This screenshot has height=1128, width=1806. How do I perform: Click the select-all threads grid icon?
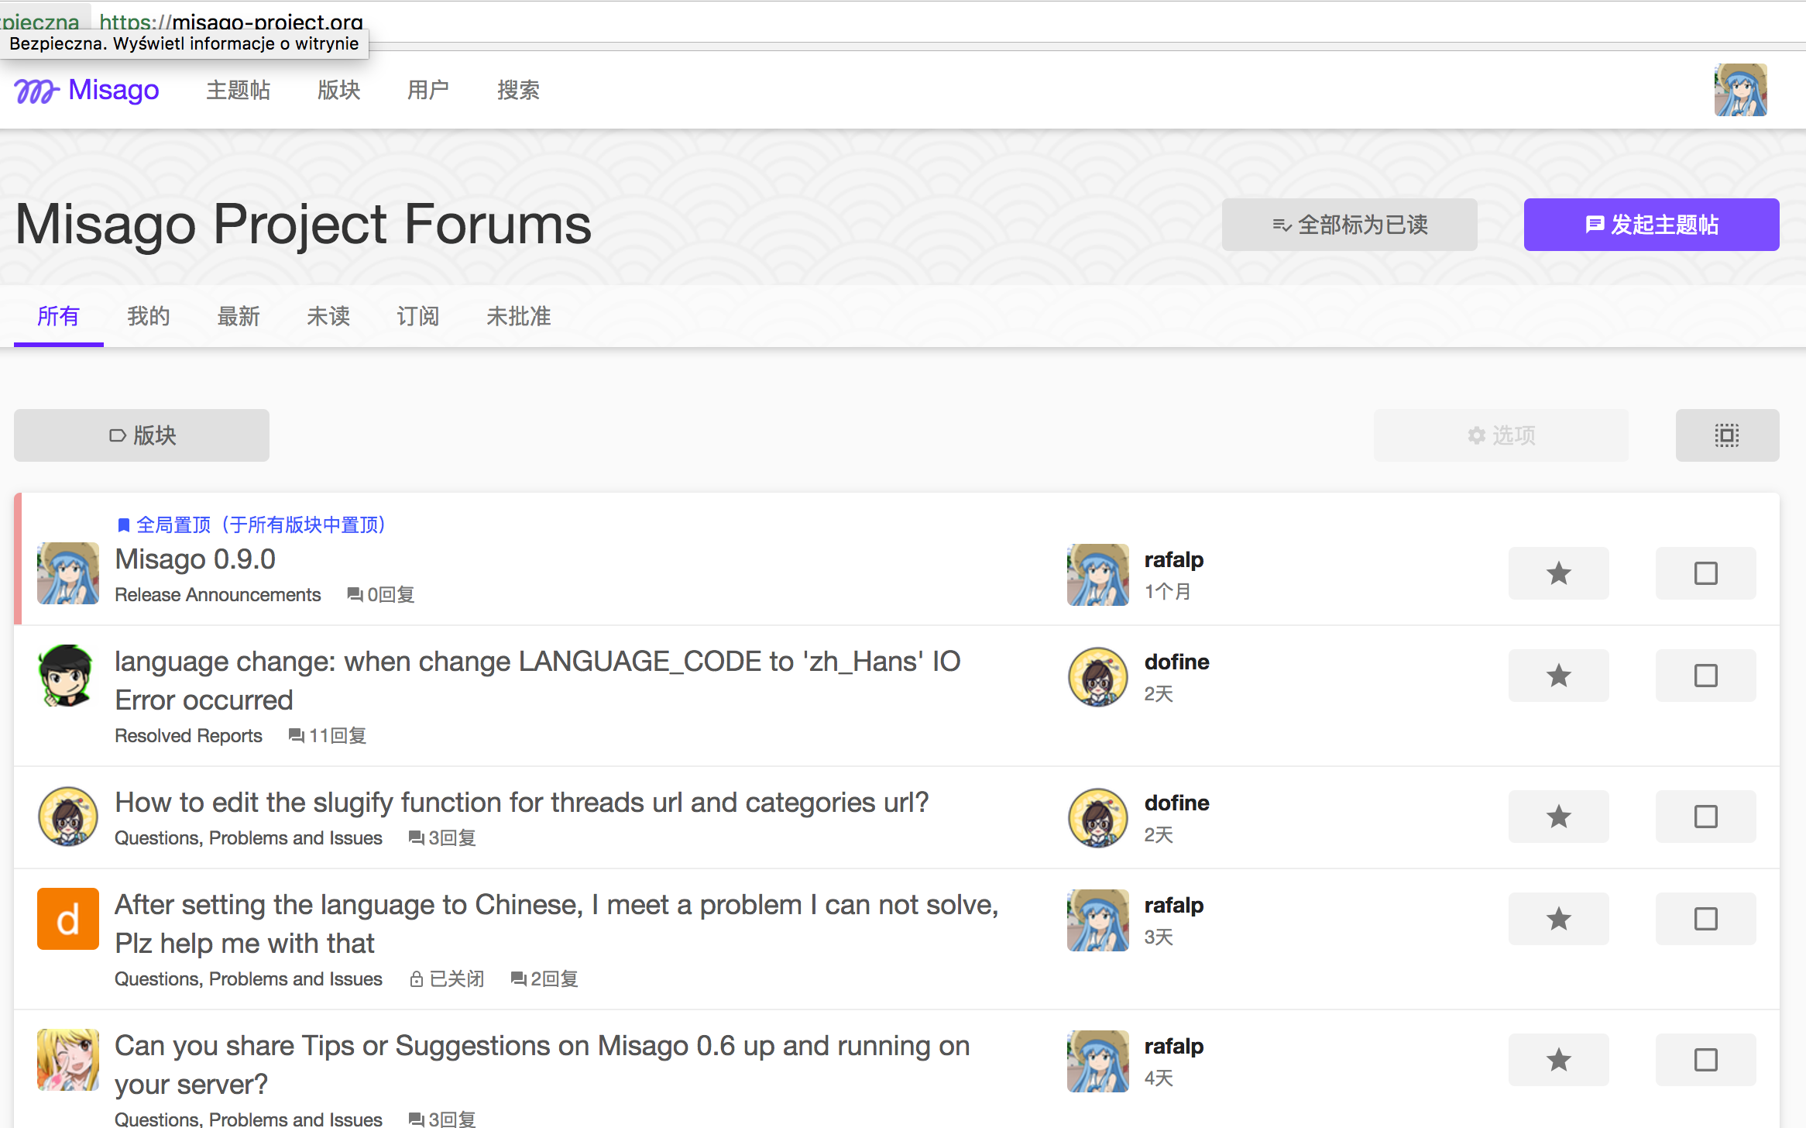click(1726, 435)
